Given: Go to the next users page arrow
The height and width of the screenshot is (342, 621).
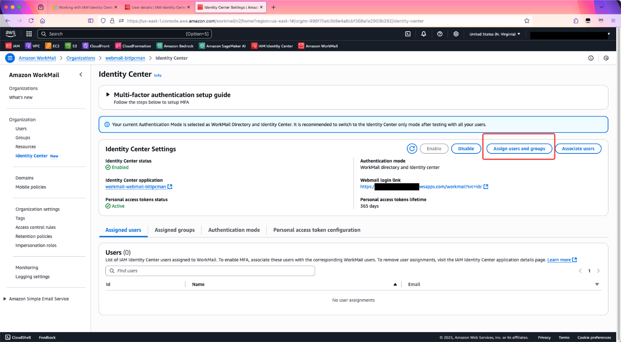Looking at the screenshot, I should (x=598, y=271).
